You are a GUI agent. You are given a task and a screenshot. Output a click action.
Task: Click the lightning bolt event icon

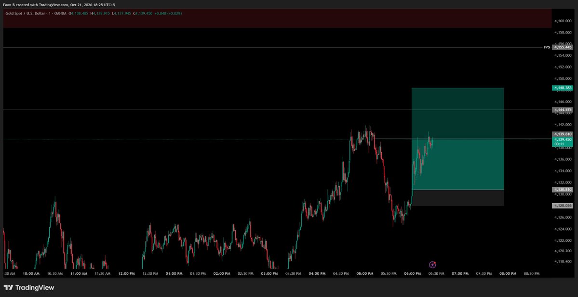433,265
